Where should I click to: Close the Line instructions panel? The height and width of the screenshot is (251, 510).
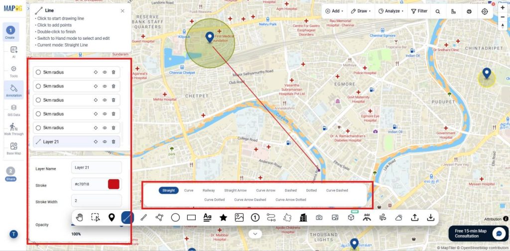[123, 11]
